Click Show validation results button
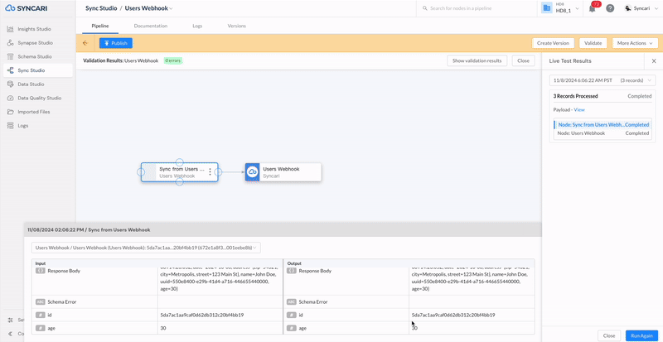This screenshot has width=663, height=342. [477, 61]
